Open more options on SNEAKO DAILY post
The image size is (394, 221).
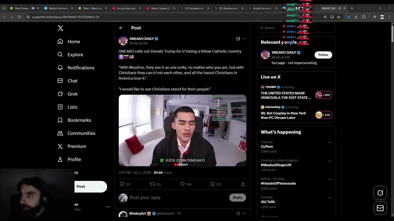pos(244,39)
